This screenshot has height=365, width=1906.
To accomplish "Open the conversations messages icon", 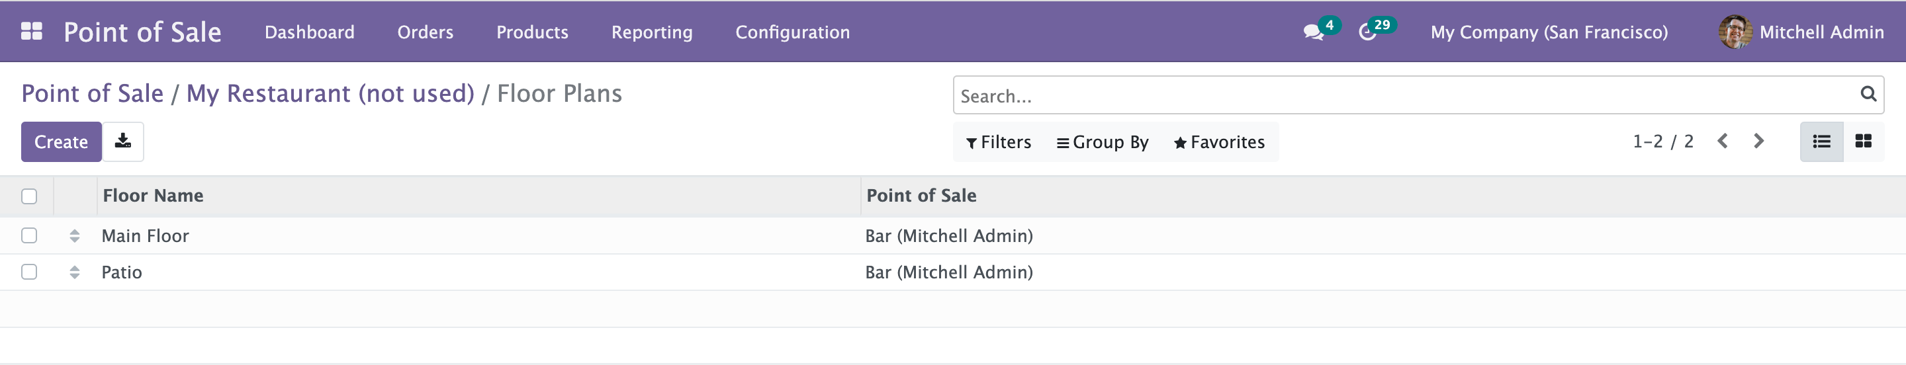I will pyautogui.click(x=1312, y=32).
